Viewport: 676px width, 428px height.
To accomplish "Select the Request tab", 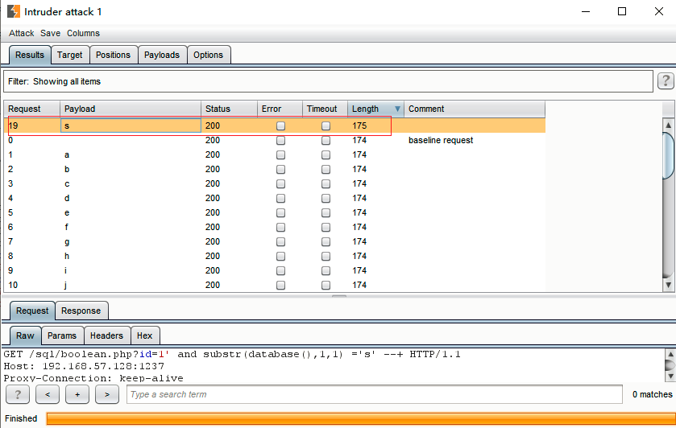I will 32,311.
